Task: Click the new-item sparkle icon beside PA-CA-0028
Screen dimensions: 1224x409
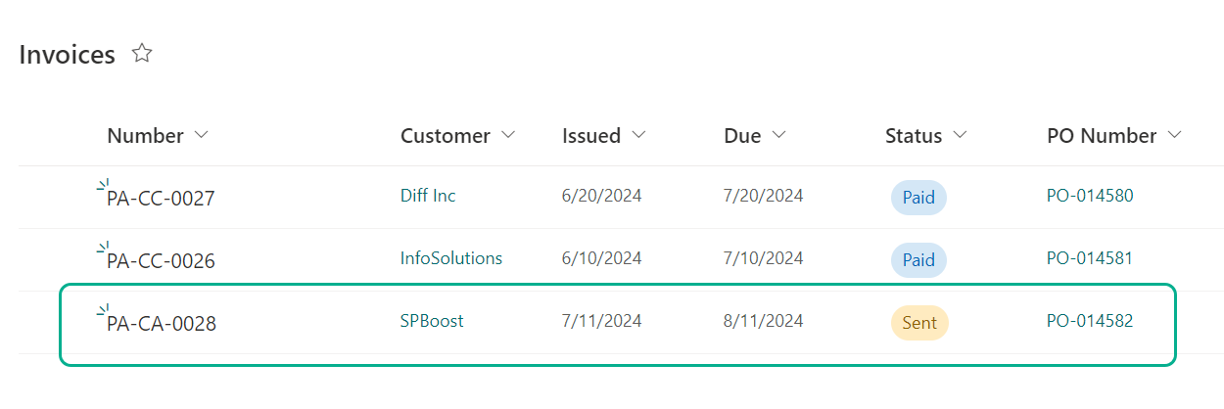Action: click(x=103, y=310)
